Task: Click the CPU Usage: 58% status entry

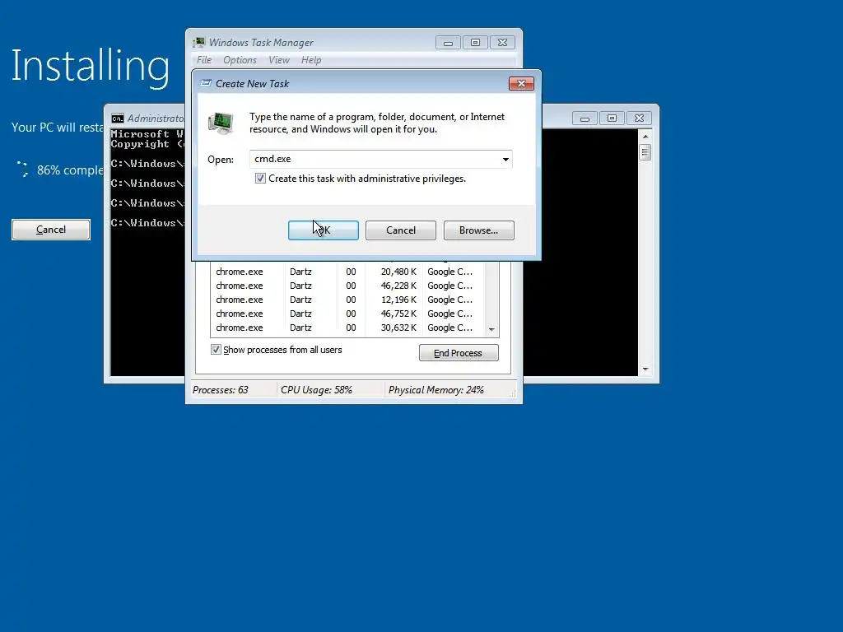Action: [x=316, y=390]
